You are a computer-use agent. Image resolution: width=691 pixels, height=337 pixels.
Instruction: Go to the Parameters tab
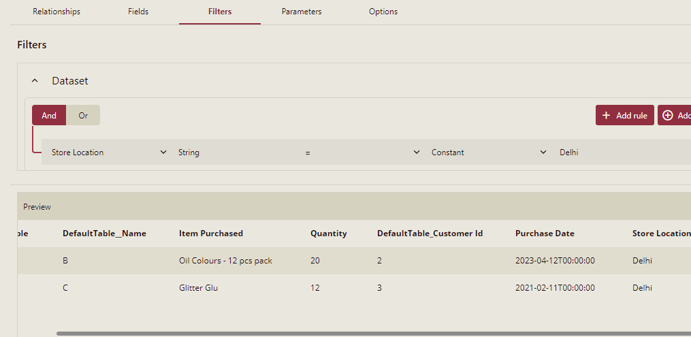coord(302,12)
